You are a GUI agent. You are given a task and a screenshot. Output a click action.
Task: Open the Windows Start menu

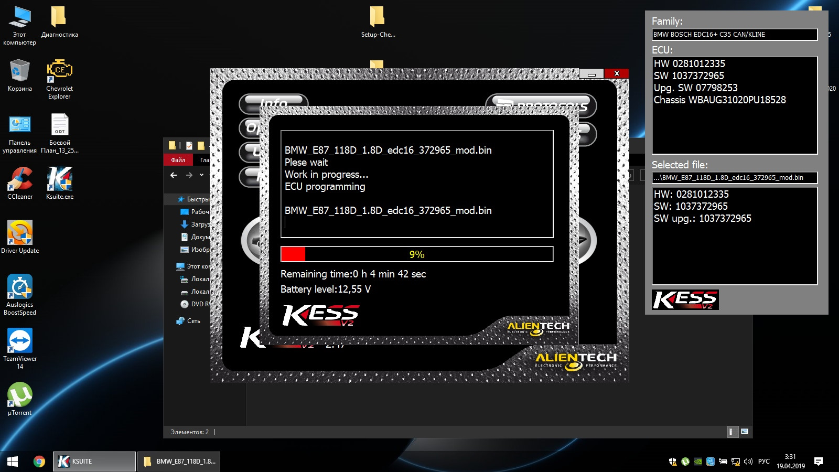pyautogui.click(x=13, y=462)
